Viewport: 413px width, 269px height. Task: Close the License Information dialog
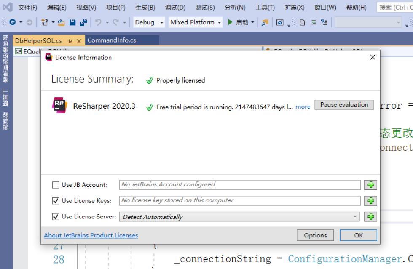pos(373,57)
